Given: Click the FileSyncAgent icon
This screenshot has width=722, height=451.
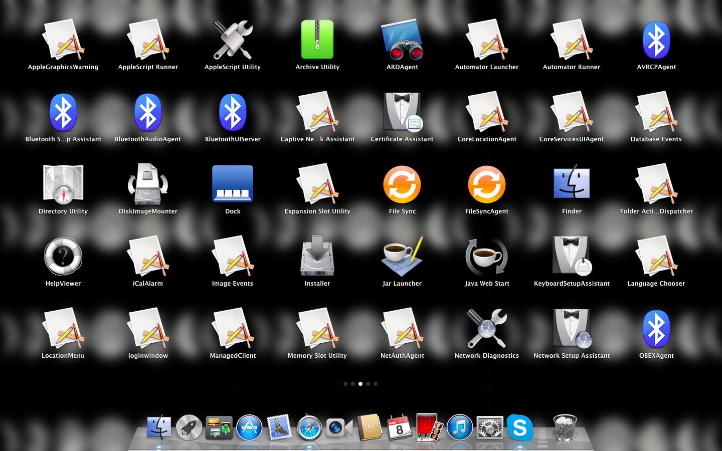Looking at the screenshot, I should [487, 184].
